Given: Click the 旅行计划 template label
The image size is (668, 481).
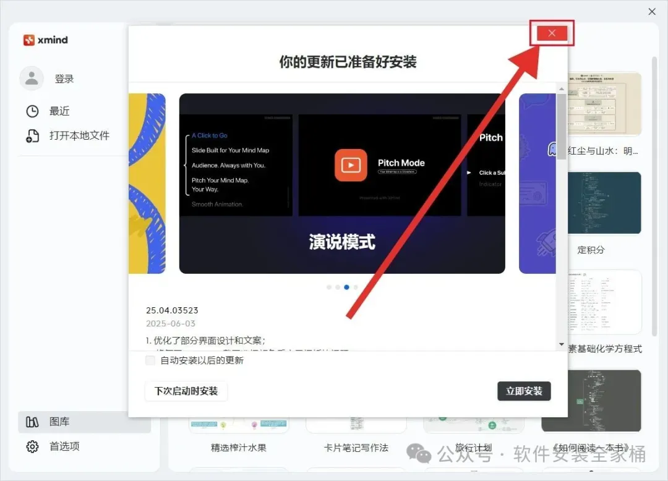Looking at the screenshot, I should pyautogui.click(x=474, y=448).
